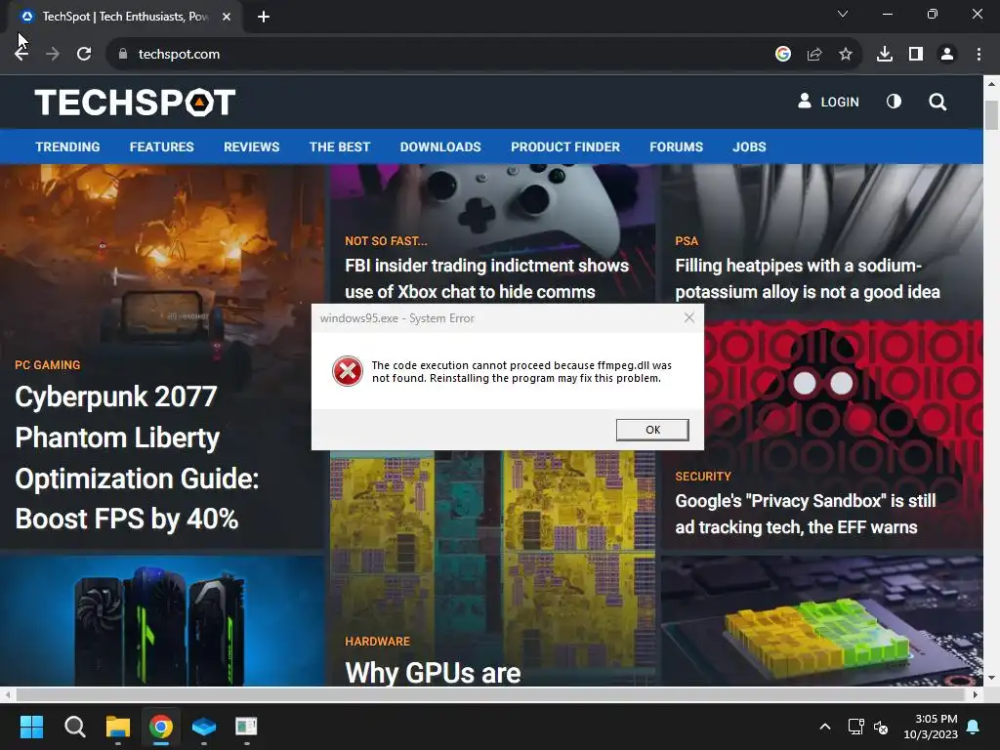Open the Why GPUs are article
The width and height of the screenshot is (1000, 750).
click(x=433, y=672)
